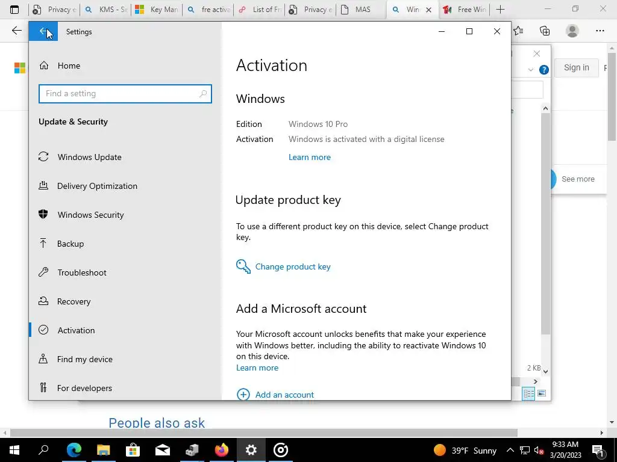Open Edge Collections icon
Viewport: 617px width, 462px height.
(545, 31)
